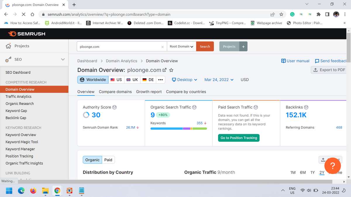Open the Compare by countries tab

click(x=186, y=92)
